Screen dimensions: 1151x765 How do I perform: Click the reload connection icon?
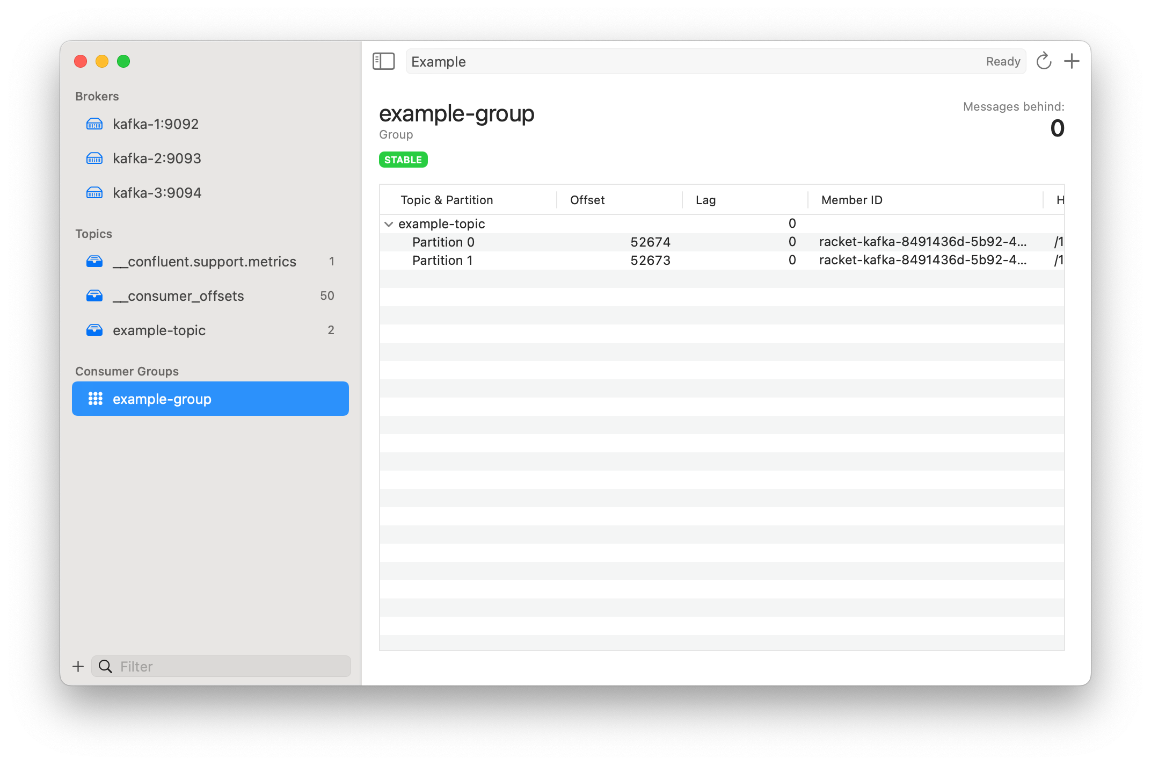(x=1044, y=61)
